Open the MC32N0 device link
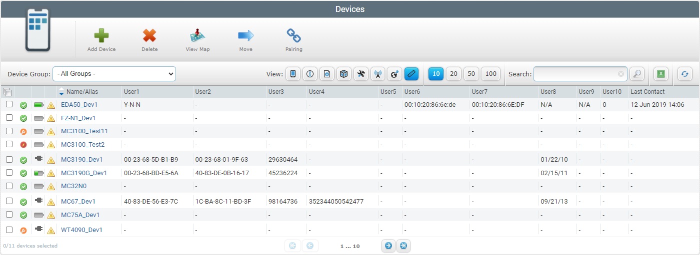This screenshot has width=700, height=255. (x=73, y=186)
